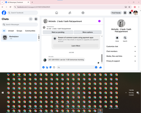Switch to Messenger Facebook browser tab
Image resolution: width=141 pixels, height=113 pixels.
(x=17, y=2)
